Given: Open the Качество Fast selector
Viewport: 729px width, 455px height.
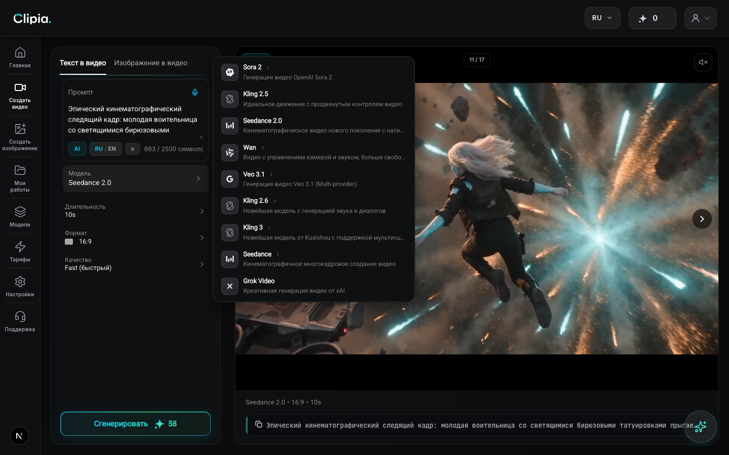Looking at the screenshot, I should tap(136, 264).
